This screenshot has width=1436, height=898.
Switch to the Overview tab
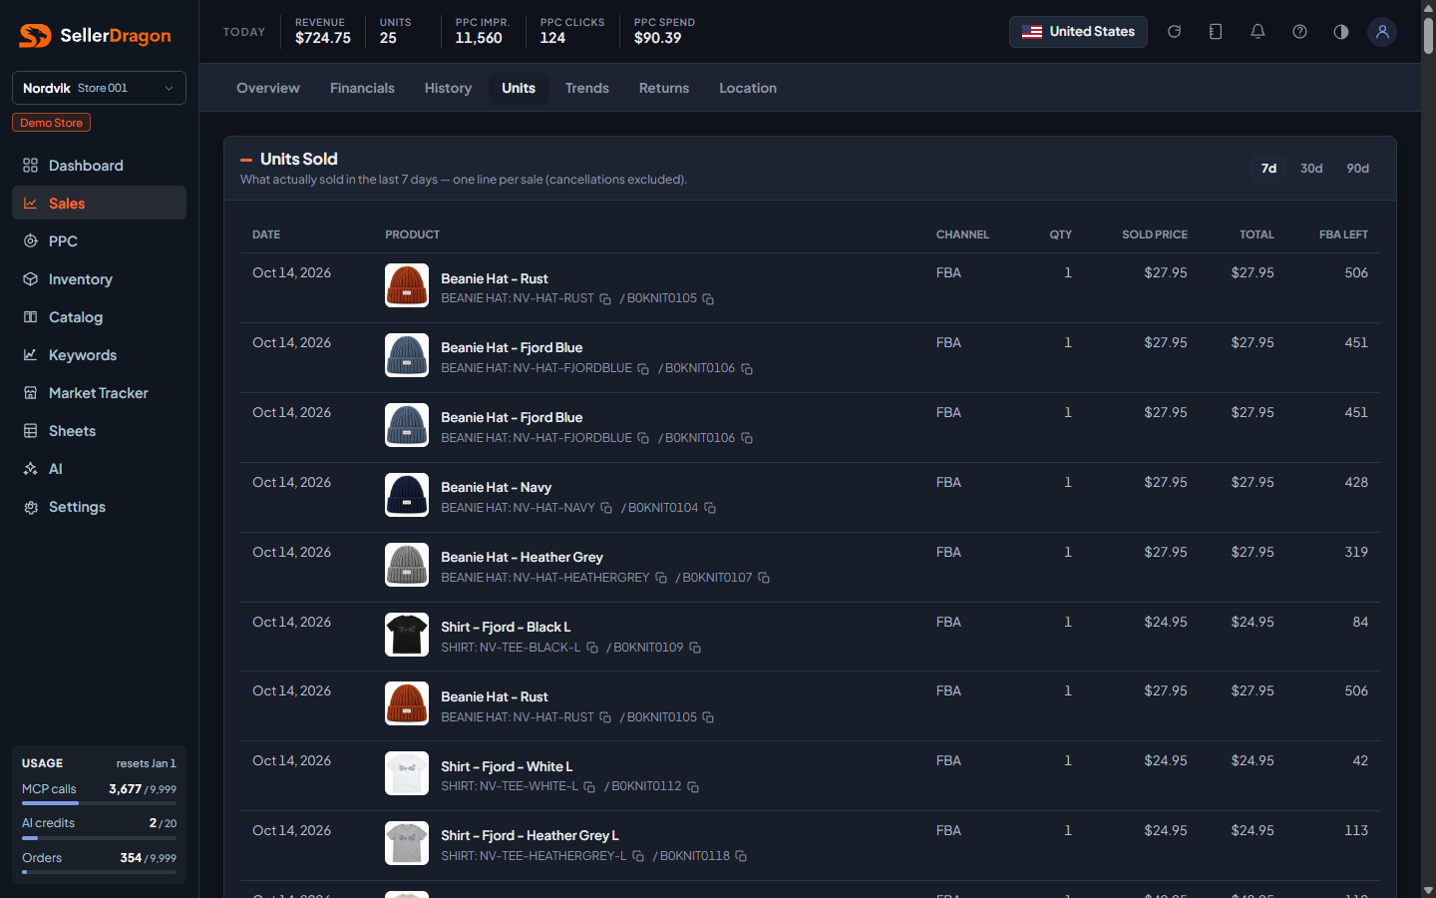[268, 88]
